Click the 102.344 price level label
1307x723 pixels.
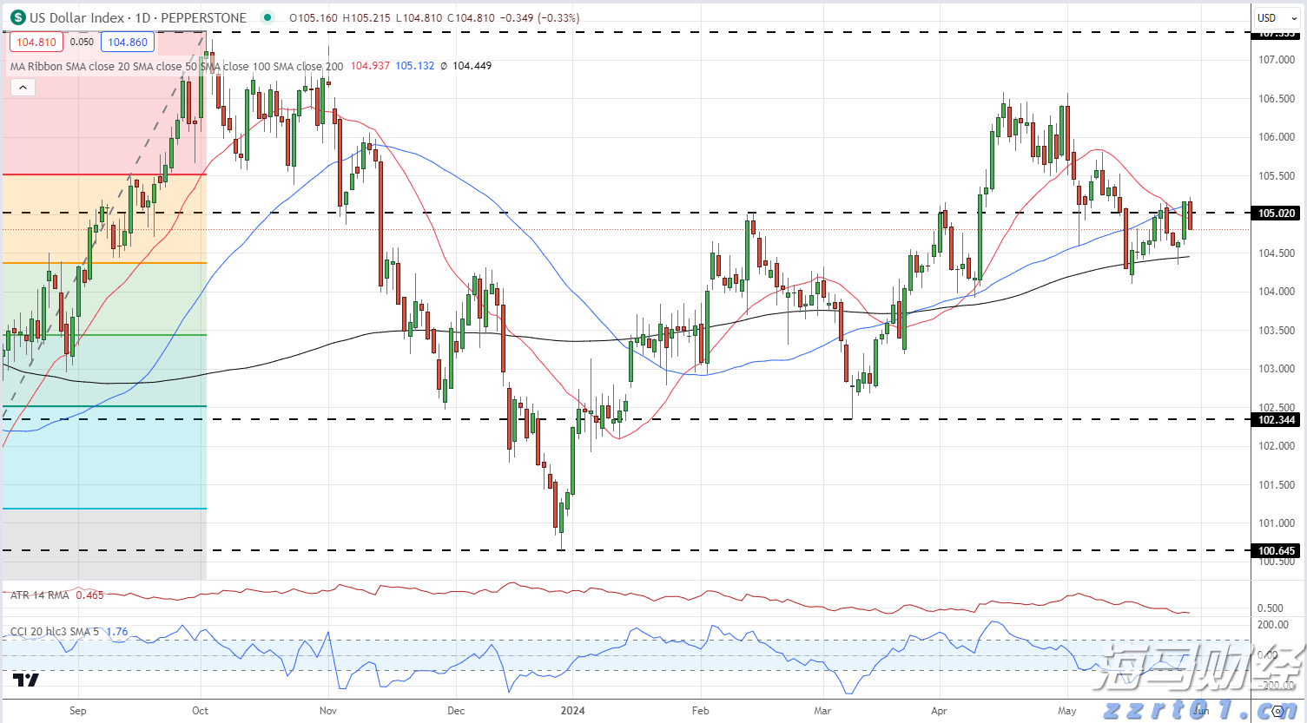coord(1277,420)
